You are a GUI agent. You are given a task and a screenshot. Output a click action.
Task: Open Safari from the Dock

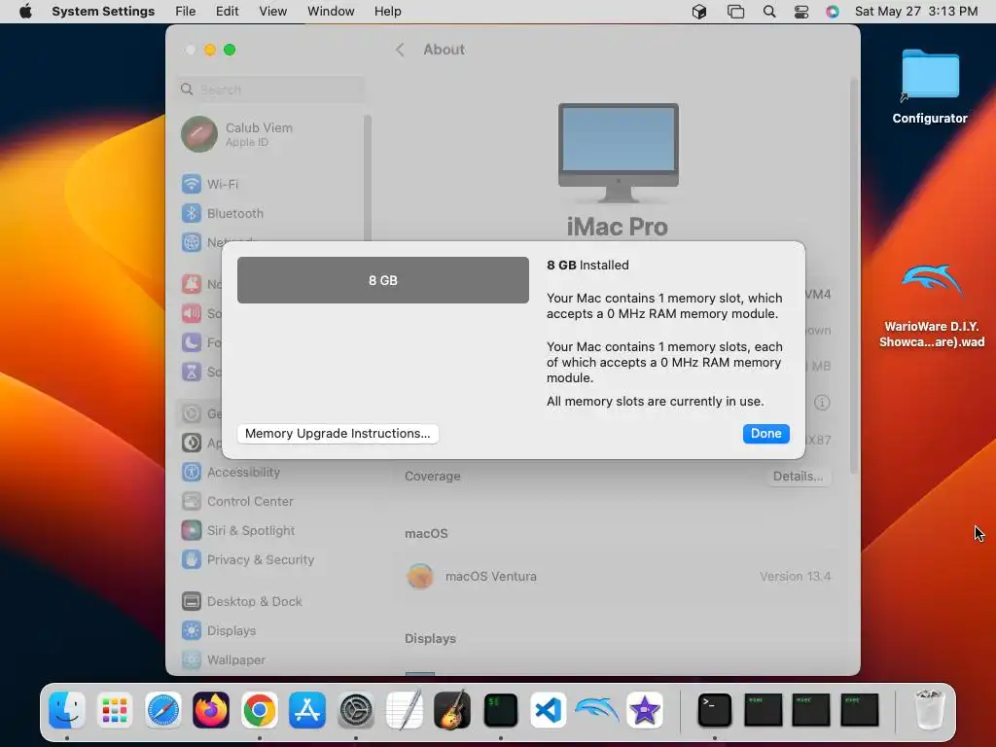tap(163, 710)
